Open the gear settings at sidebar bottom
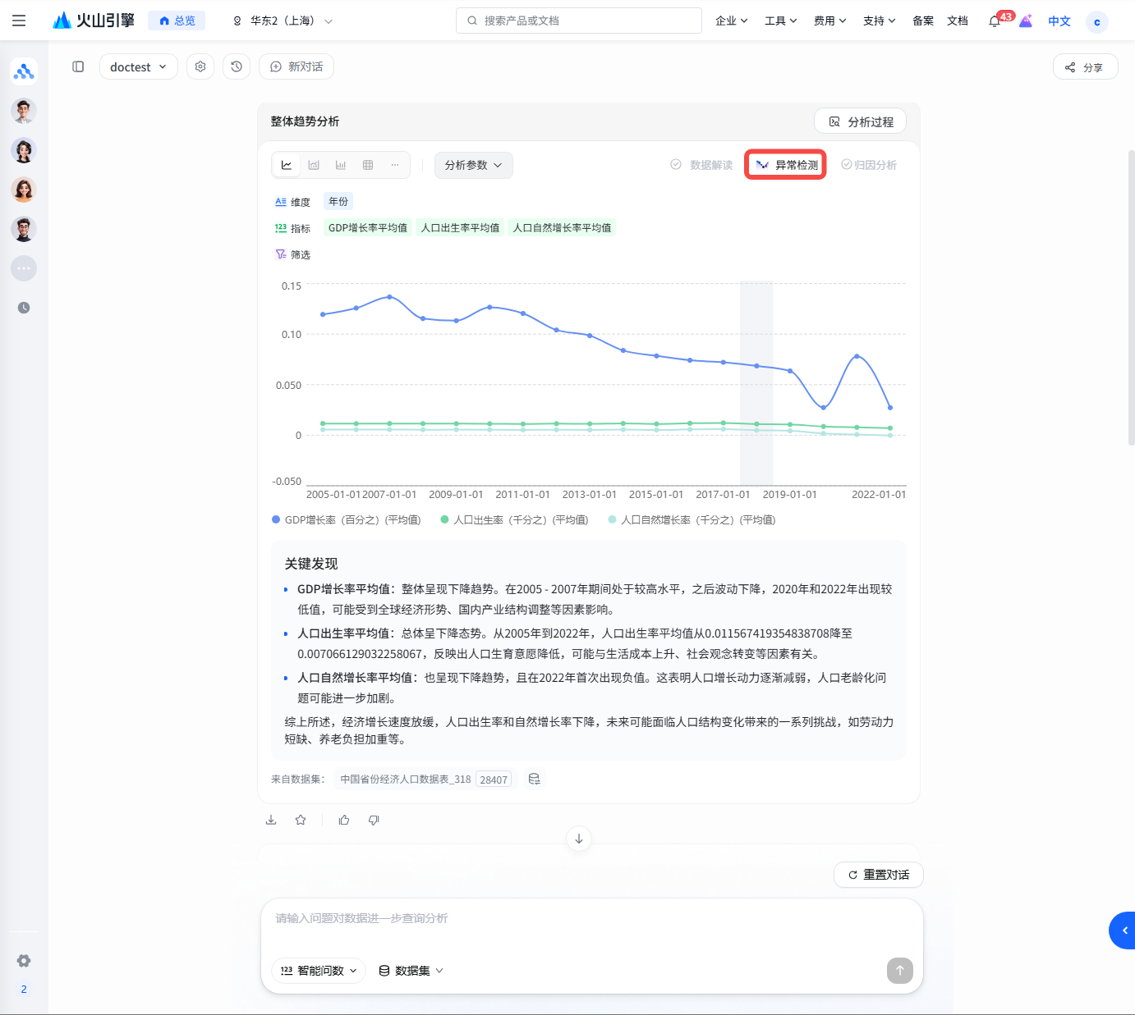1135x1015 pixels. pyautogui.click(x=24, y=961)
